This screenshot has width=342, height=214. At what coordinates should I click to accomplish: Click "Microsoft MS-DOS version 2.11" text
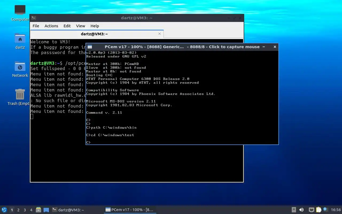[121, 101]
